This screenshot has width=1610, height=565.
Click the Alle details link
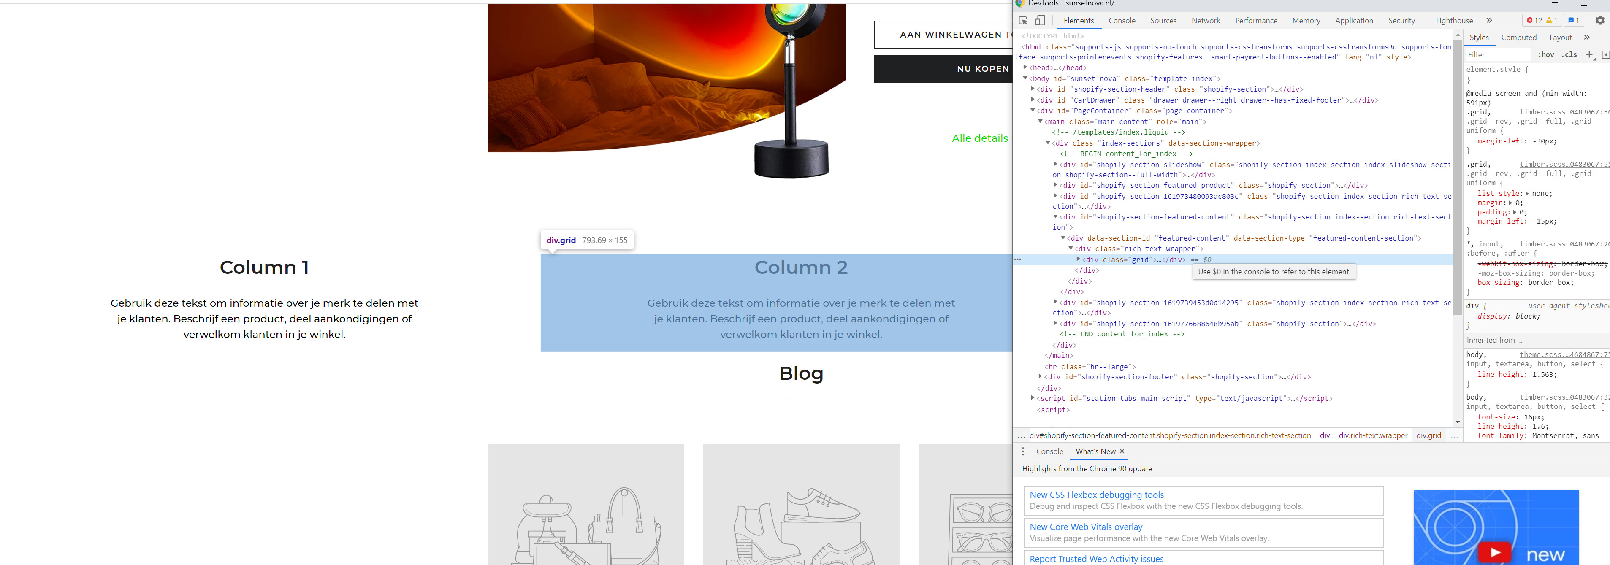979,138
